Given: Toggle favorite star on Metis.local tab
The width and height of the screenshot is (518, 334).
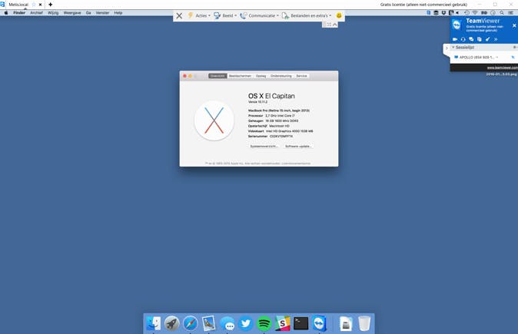Looking at the screenshot, I should [34, 5].
